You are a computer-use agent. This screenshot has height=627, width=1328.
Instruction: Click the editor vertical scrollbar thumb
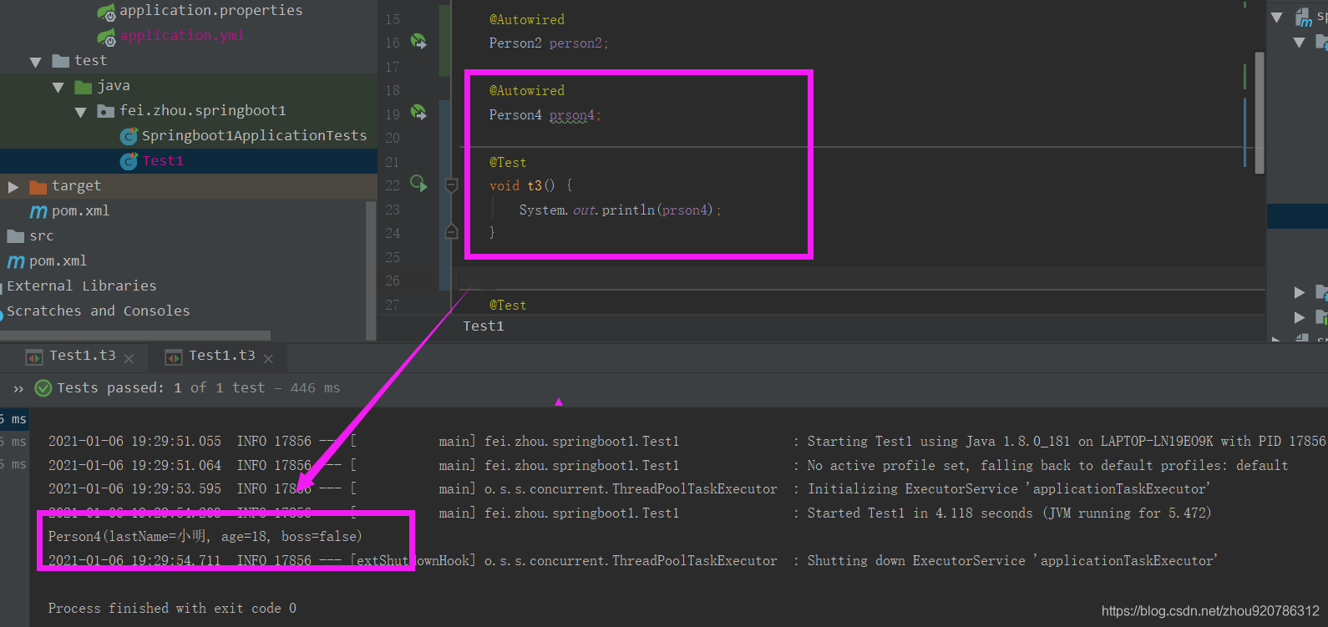[1260, 113]
